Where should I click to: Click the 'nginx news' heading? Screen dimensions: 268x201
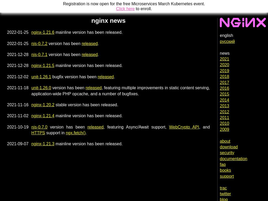[x=108, y=21]
